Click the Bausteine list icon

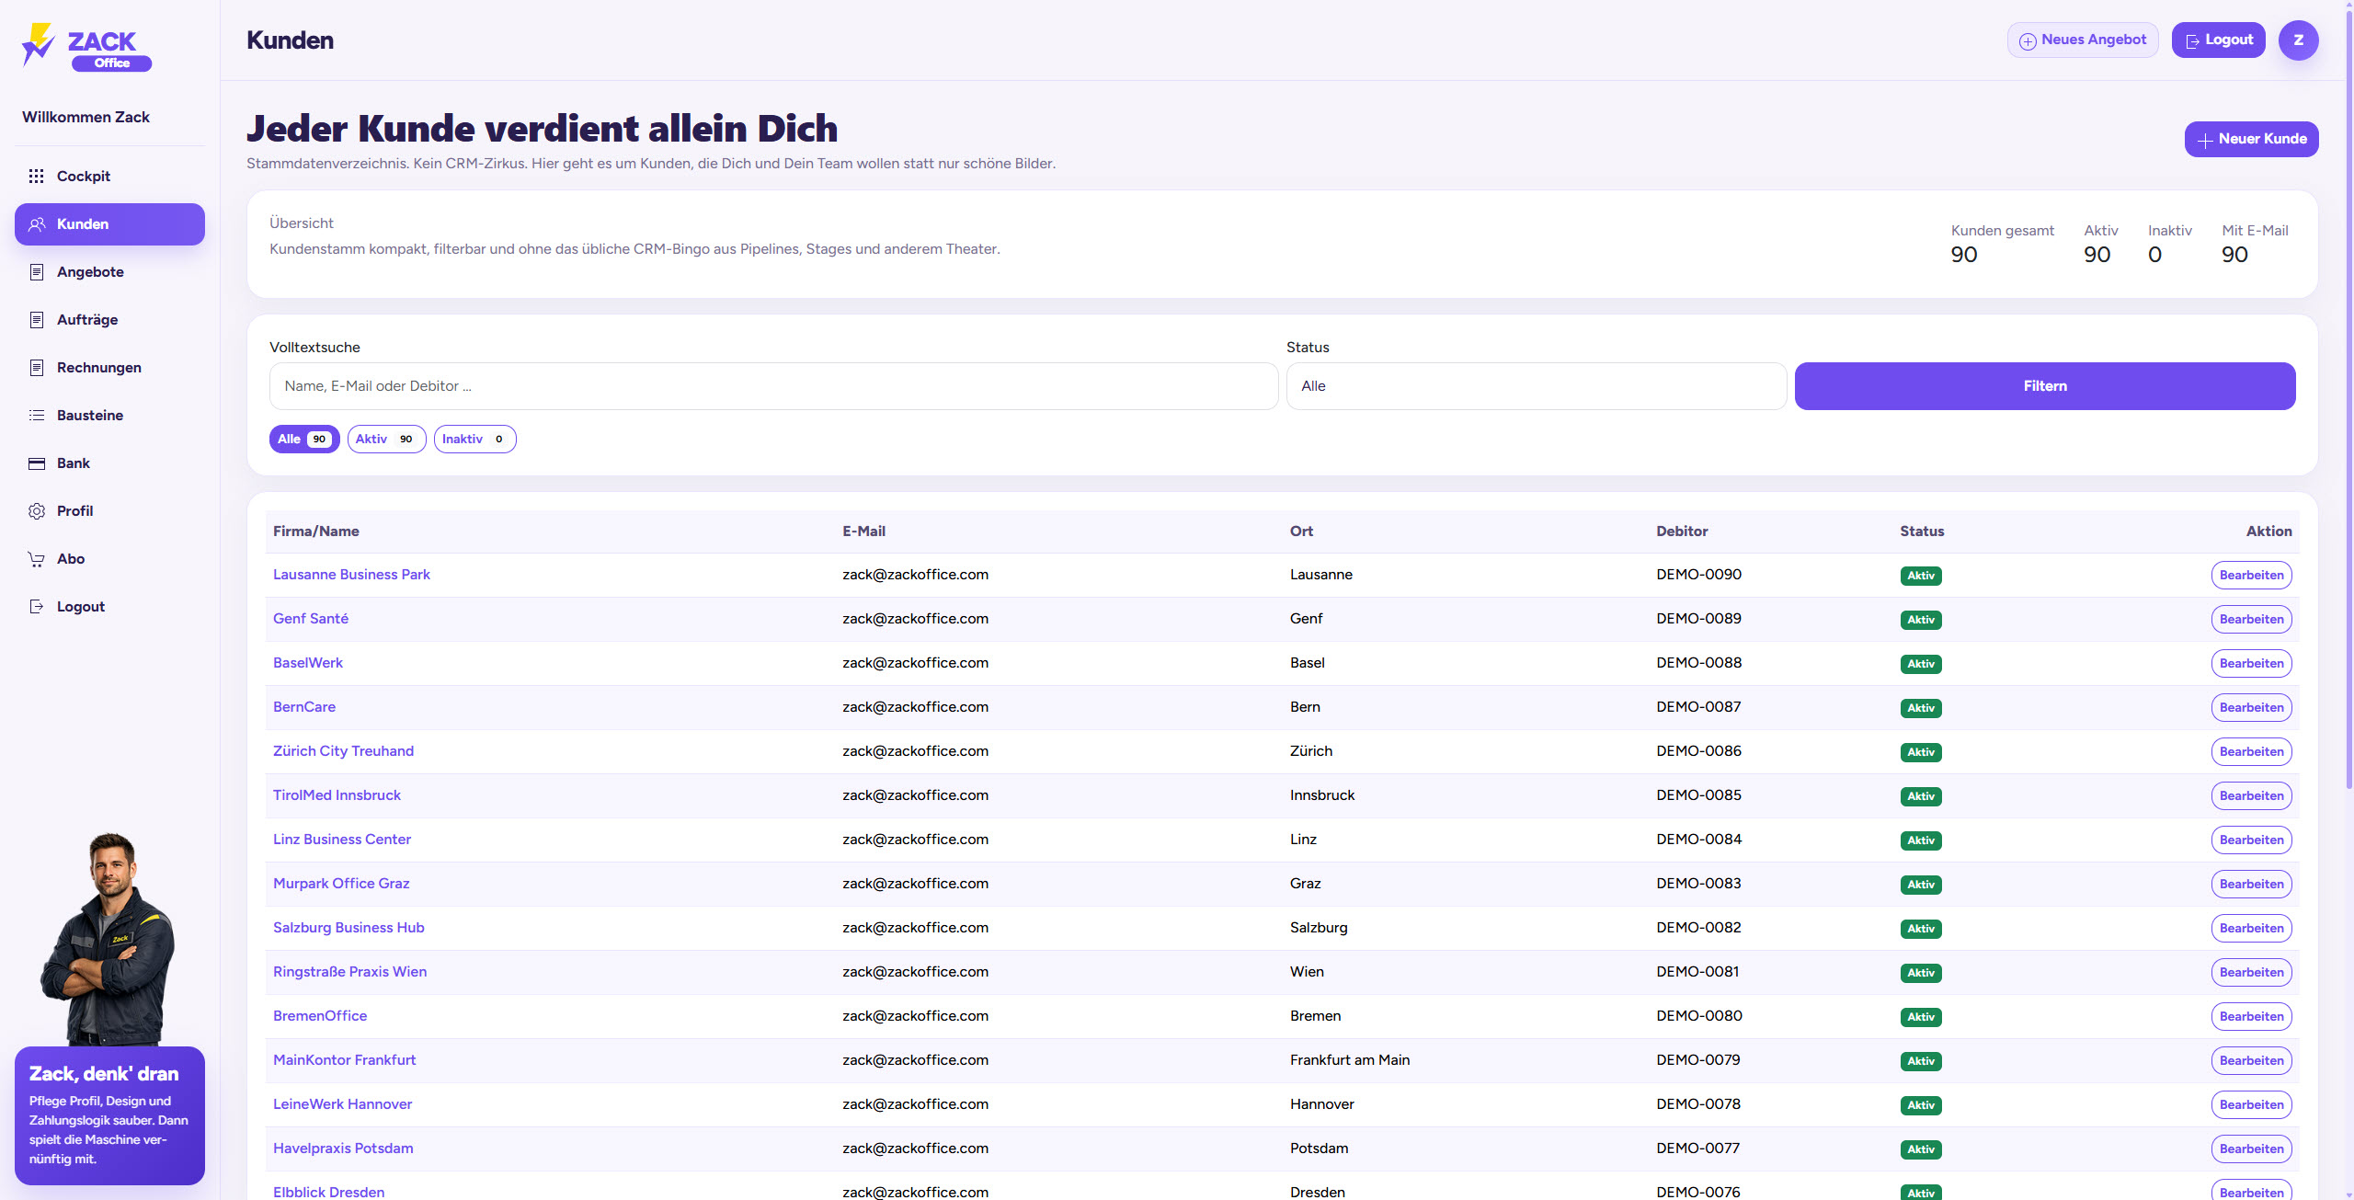tap(37, 416)
